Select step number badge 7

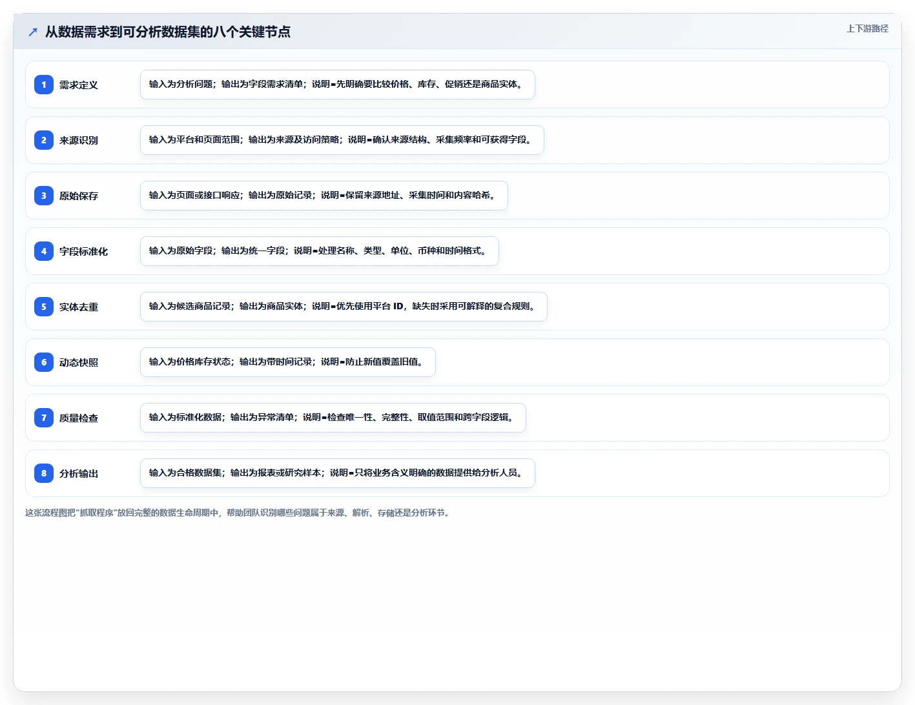click(x=44, y=418)
